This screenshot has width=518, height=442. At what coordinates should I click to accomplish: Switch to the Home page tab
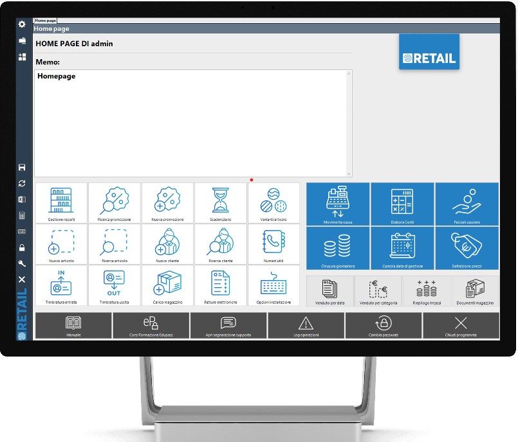pyautogui.click(x=45, y=21)
